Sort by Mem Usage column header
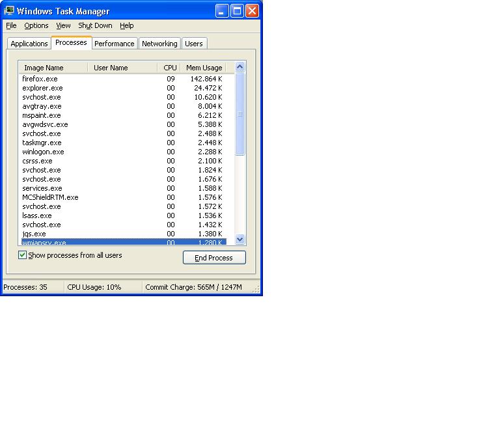 pos(204,68)
